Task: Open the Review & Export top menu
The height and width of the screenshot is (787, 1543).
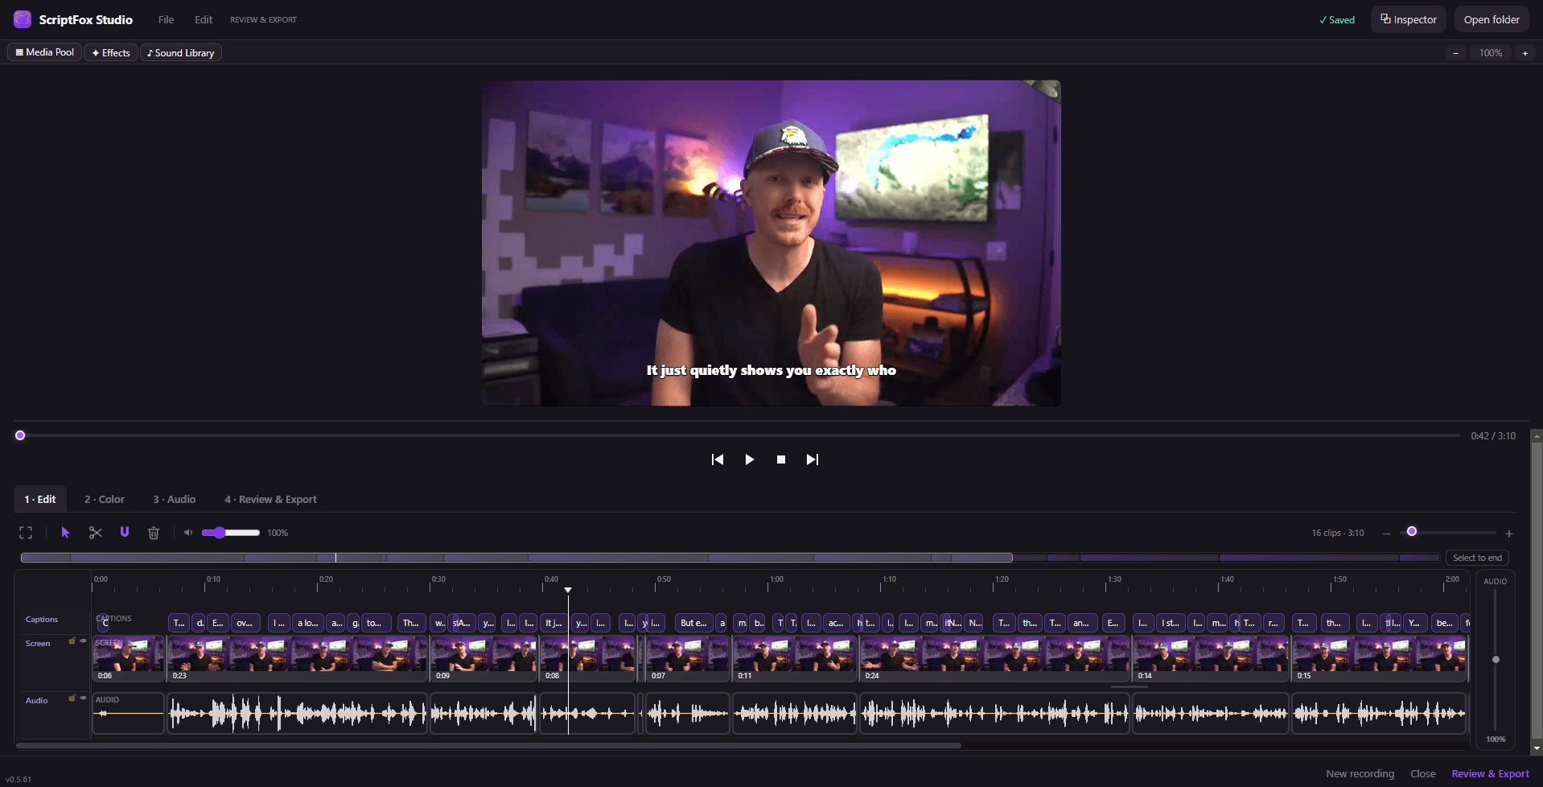Action: [x=263, y=19]
